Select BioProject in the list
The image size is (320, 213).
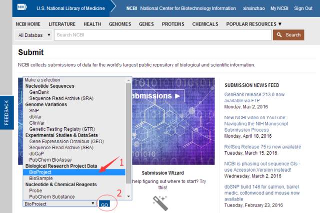pyautogui.click(x=40, y=172)
